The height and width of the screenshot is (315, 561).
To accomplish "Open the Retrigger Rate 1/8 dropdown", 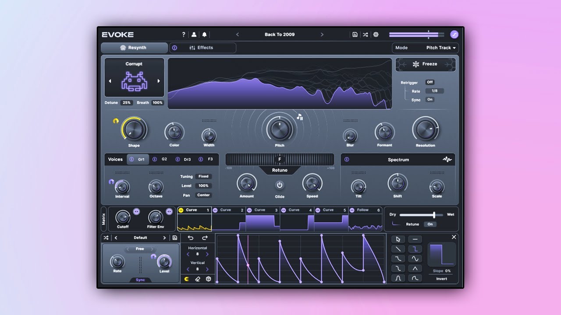I will tap(434, 91).
